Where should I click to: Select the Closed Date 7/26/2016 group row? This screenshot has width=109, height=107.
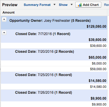[54, 96]
